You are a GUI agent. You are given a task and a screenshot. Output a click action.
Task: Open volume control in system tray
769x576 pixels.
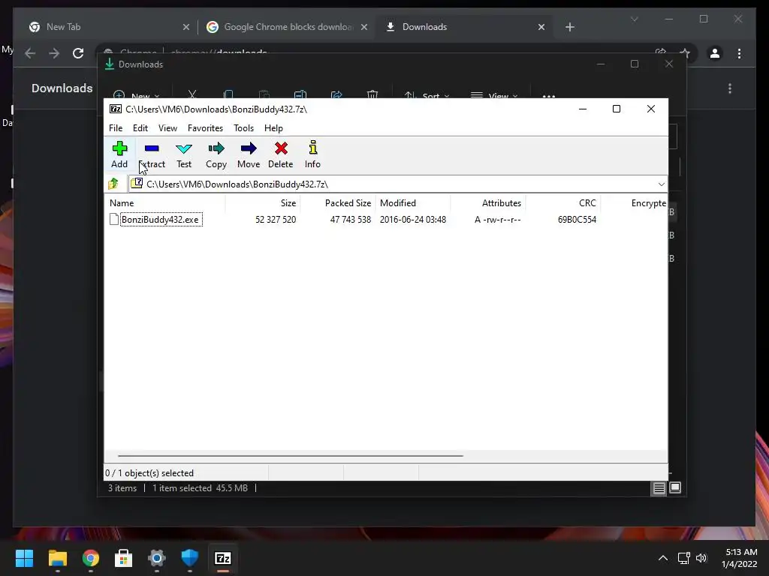pos(701,558)
